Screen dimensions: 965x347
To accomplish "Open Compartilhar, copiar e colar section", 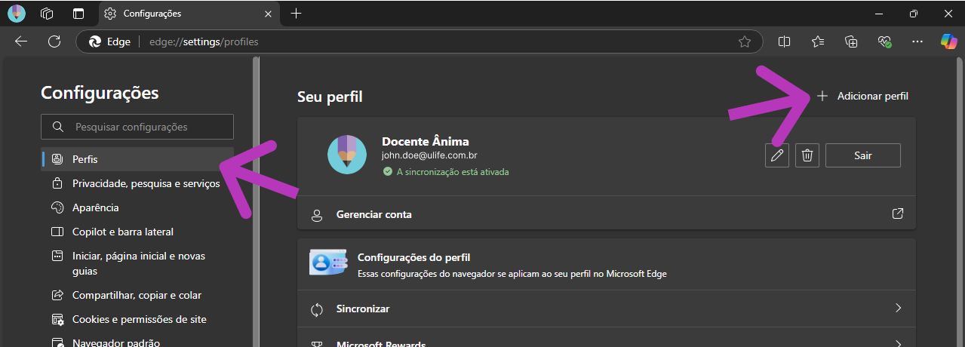I will click(x=137, y=295).
